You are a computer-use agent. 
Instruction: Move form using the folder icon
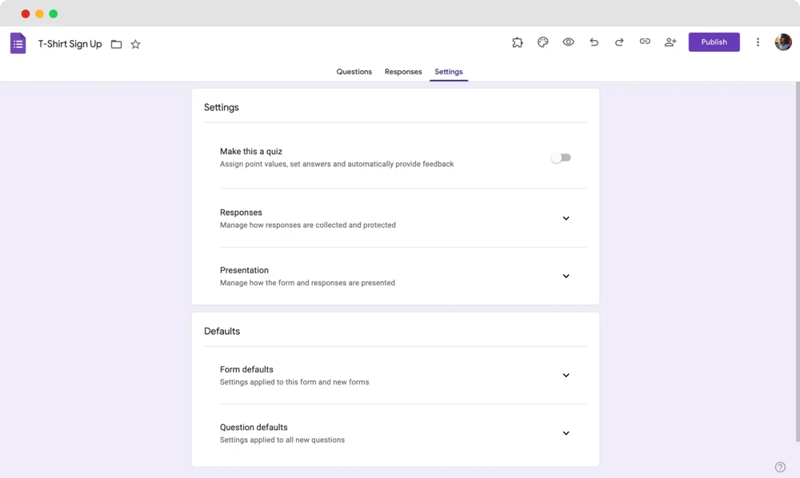[117, 44]
